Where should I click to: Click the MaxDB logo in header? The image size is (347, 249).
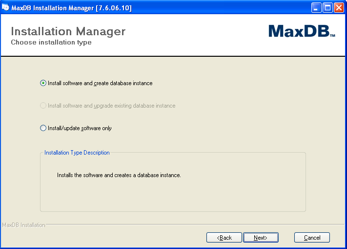click(x=302, y=31)
